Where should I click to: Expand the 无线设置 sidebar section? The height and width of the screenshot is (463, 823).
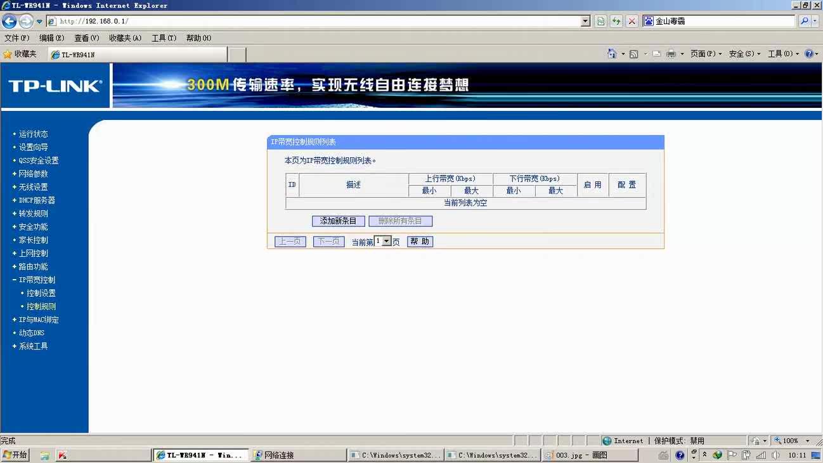click(33, 187)
